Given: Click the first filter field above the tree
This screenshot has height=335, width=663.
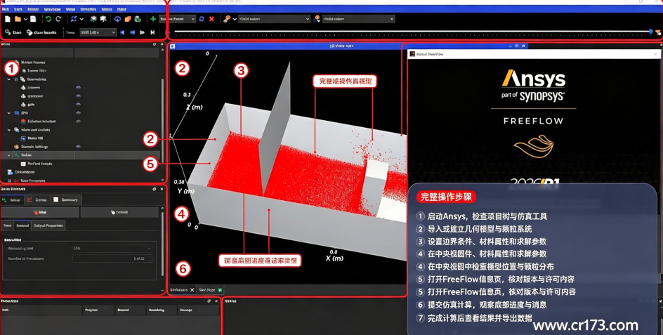Looking at the screenshot, I should pyautogui.click(x=37, y=53).
